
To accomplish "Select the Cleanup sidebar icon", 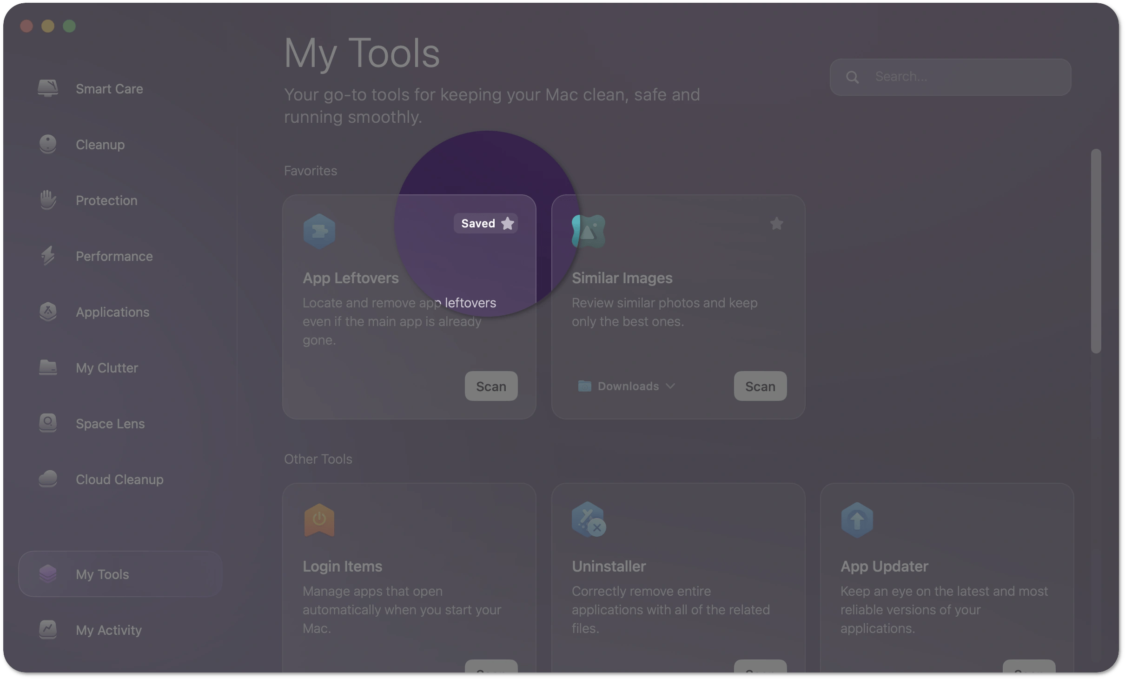I will 48,144.
